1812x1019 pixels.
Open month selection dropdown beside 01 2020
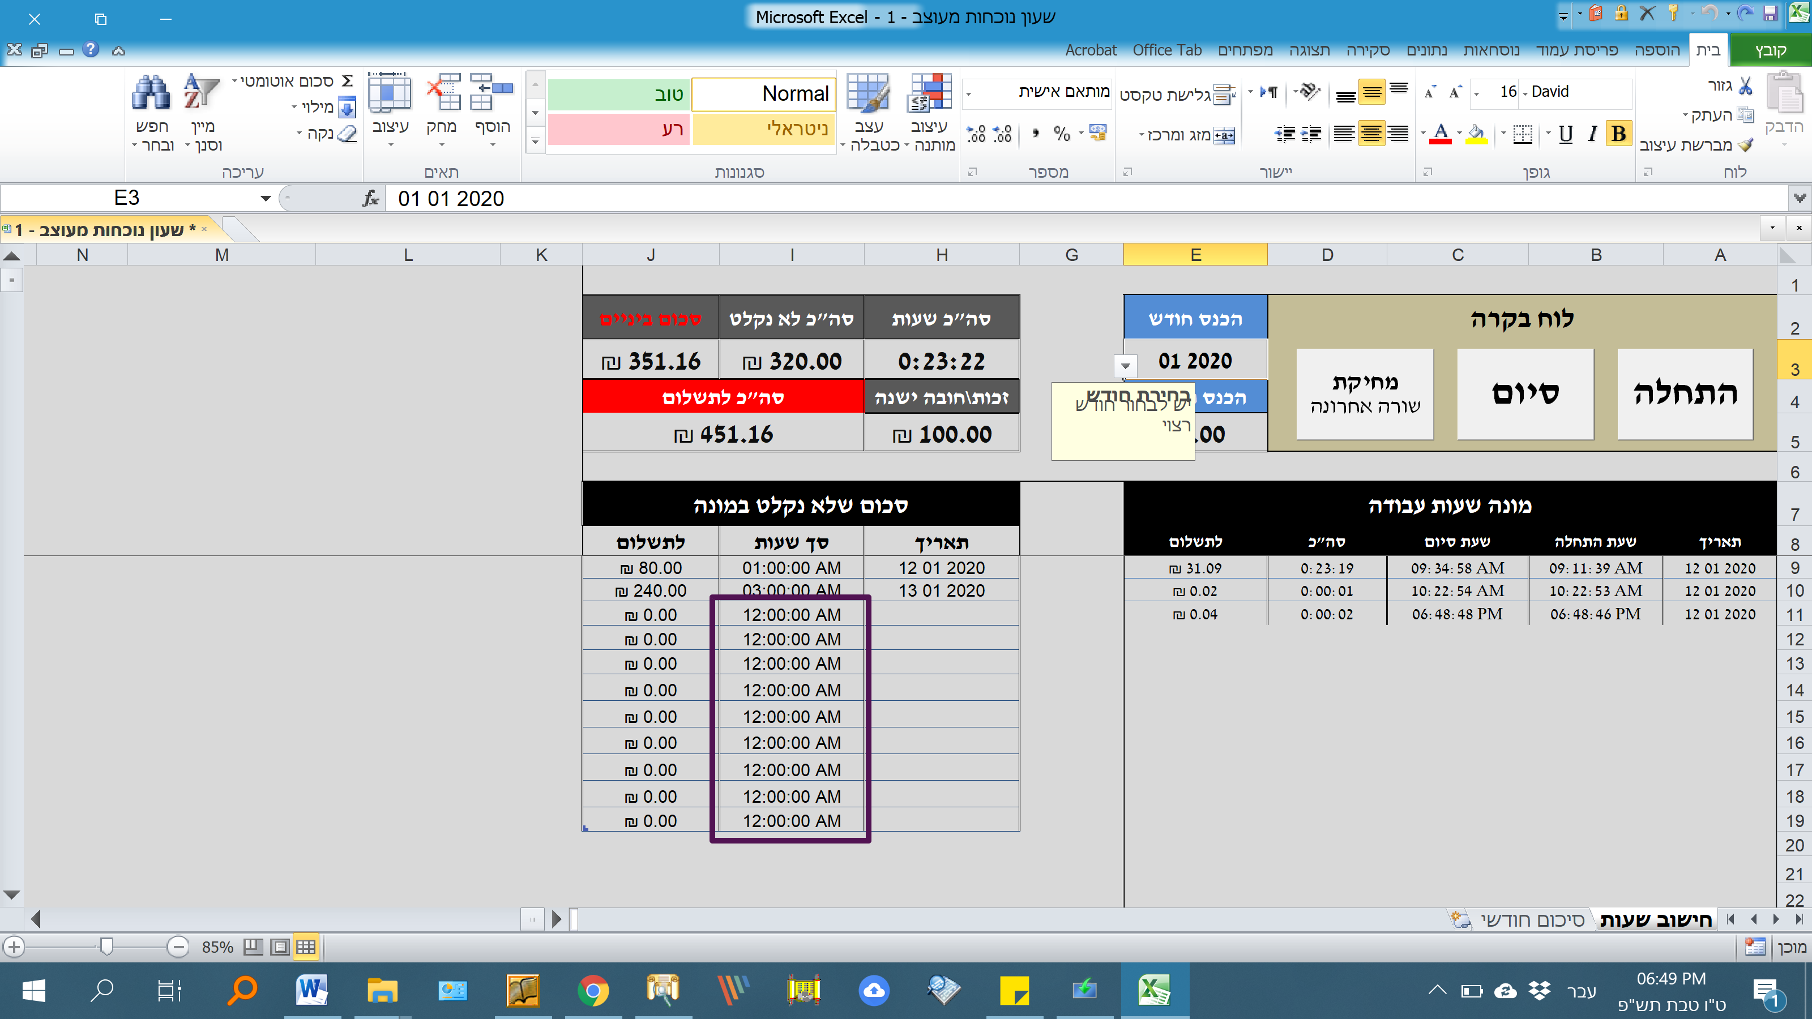point(1126,365)
